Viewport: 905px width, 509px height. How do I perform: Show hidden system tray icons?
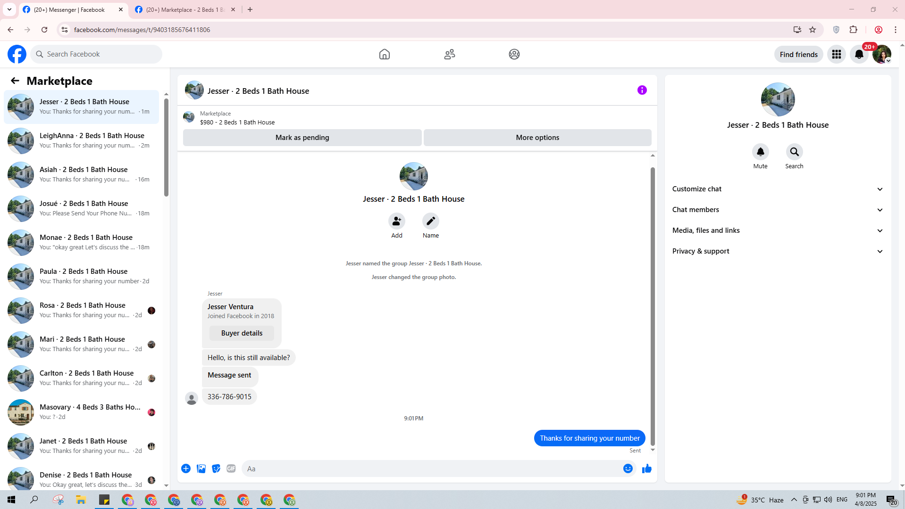point(794,500)
